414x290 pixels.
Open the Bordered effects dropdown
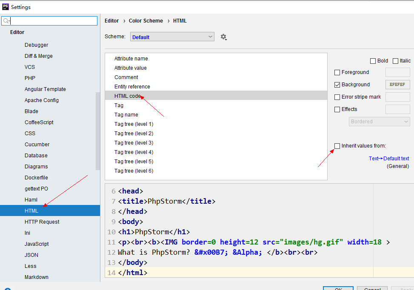pos(380,122)
